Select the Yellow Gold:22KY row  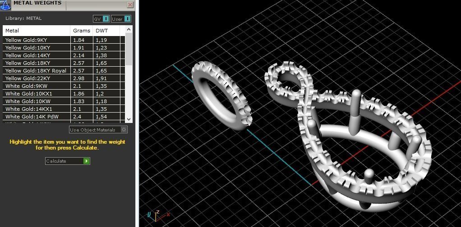(x=64, y=78)
